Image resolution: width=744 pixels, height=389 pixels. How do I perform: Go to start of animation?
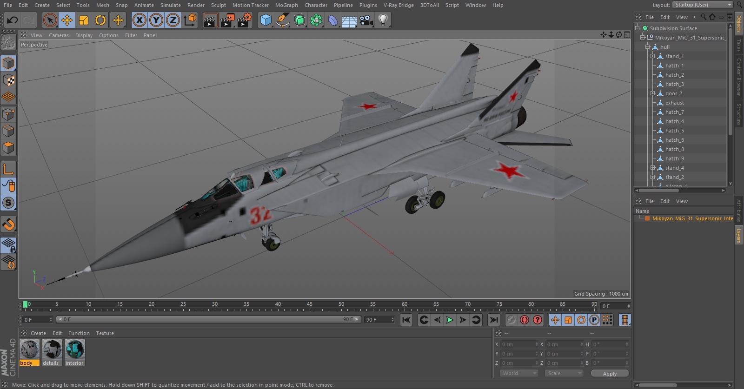pyautogui.click(x=406, y=320)
